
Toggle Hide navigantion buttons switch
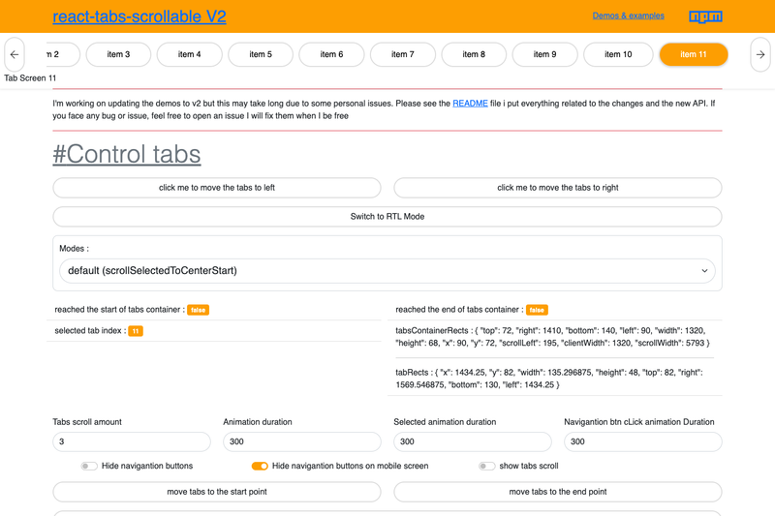click(89, 466)
